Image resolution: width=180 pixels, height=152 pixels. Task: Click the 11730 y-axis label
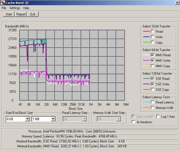pos(12,74)
